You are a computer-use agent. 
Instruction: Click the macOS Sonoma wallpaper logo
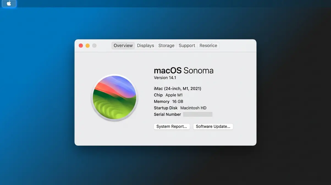(114, 97)
